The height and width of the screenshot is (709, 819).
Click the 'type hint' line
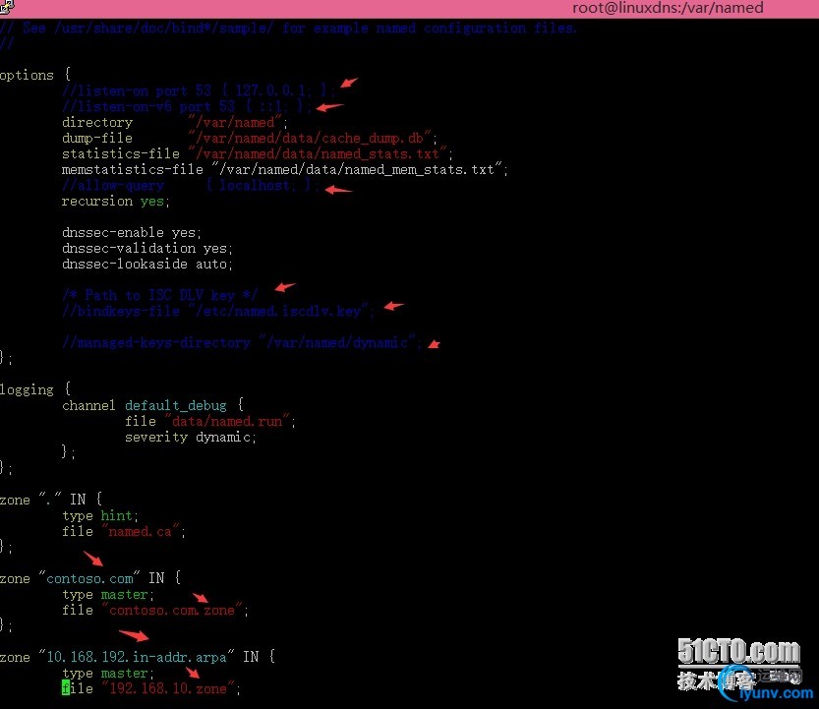point(100,515)
